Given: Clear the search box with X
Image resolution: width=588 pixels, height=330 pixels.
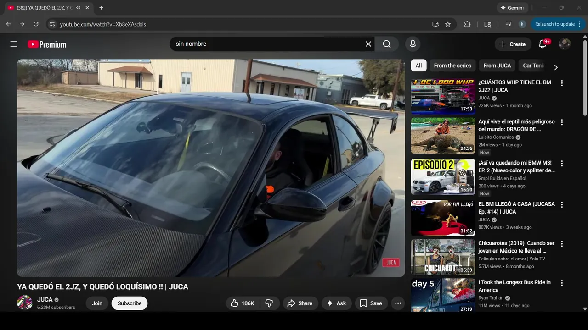Looking at the screenshot, I should pos(368,44).
